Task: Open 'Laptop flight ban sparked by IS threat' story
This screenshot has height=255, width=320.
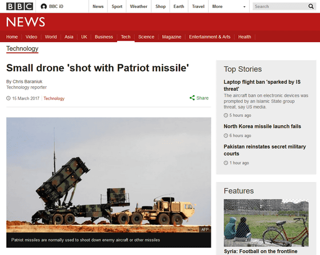Action: pos(262,86)
